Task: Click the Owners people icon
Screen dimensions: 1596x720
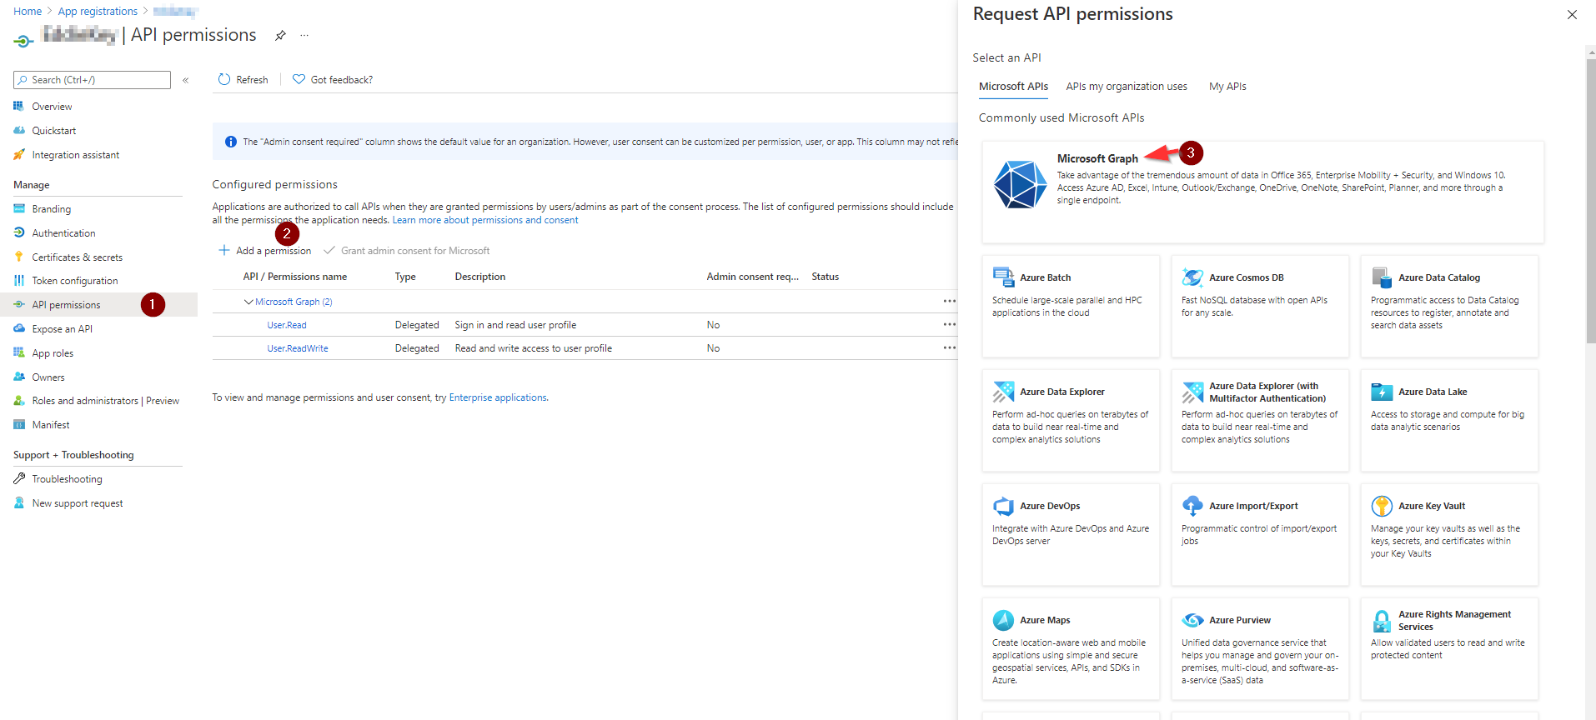Action: click(x=19, y=377)
